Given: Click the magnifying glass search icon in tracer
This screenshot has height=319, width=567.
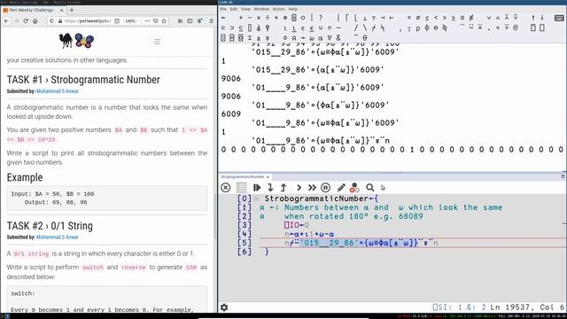Looking at the screenshot, I should pos(370,187).
